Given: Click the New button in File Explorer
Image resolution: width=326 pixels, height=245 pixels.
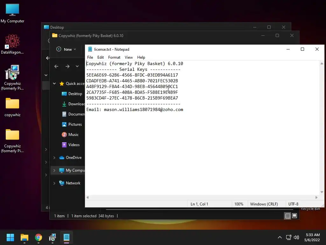Looking at the screenshot, I should click(66, 49).
